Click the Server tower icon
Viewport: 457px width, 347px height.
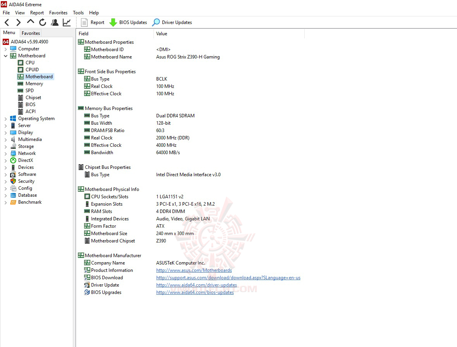[13, 125]
